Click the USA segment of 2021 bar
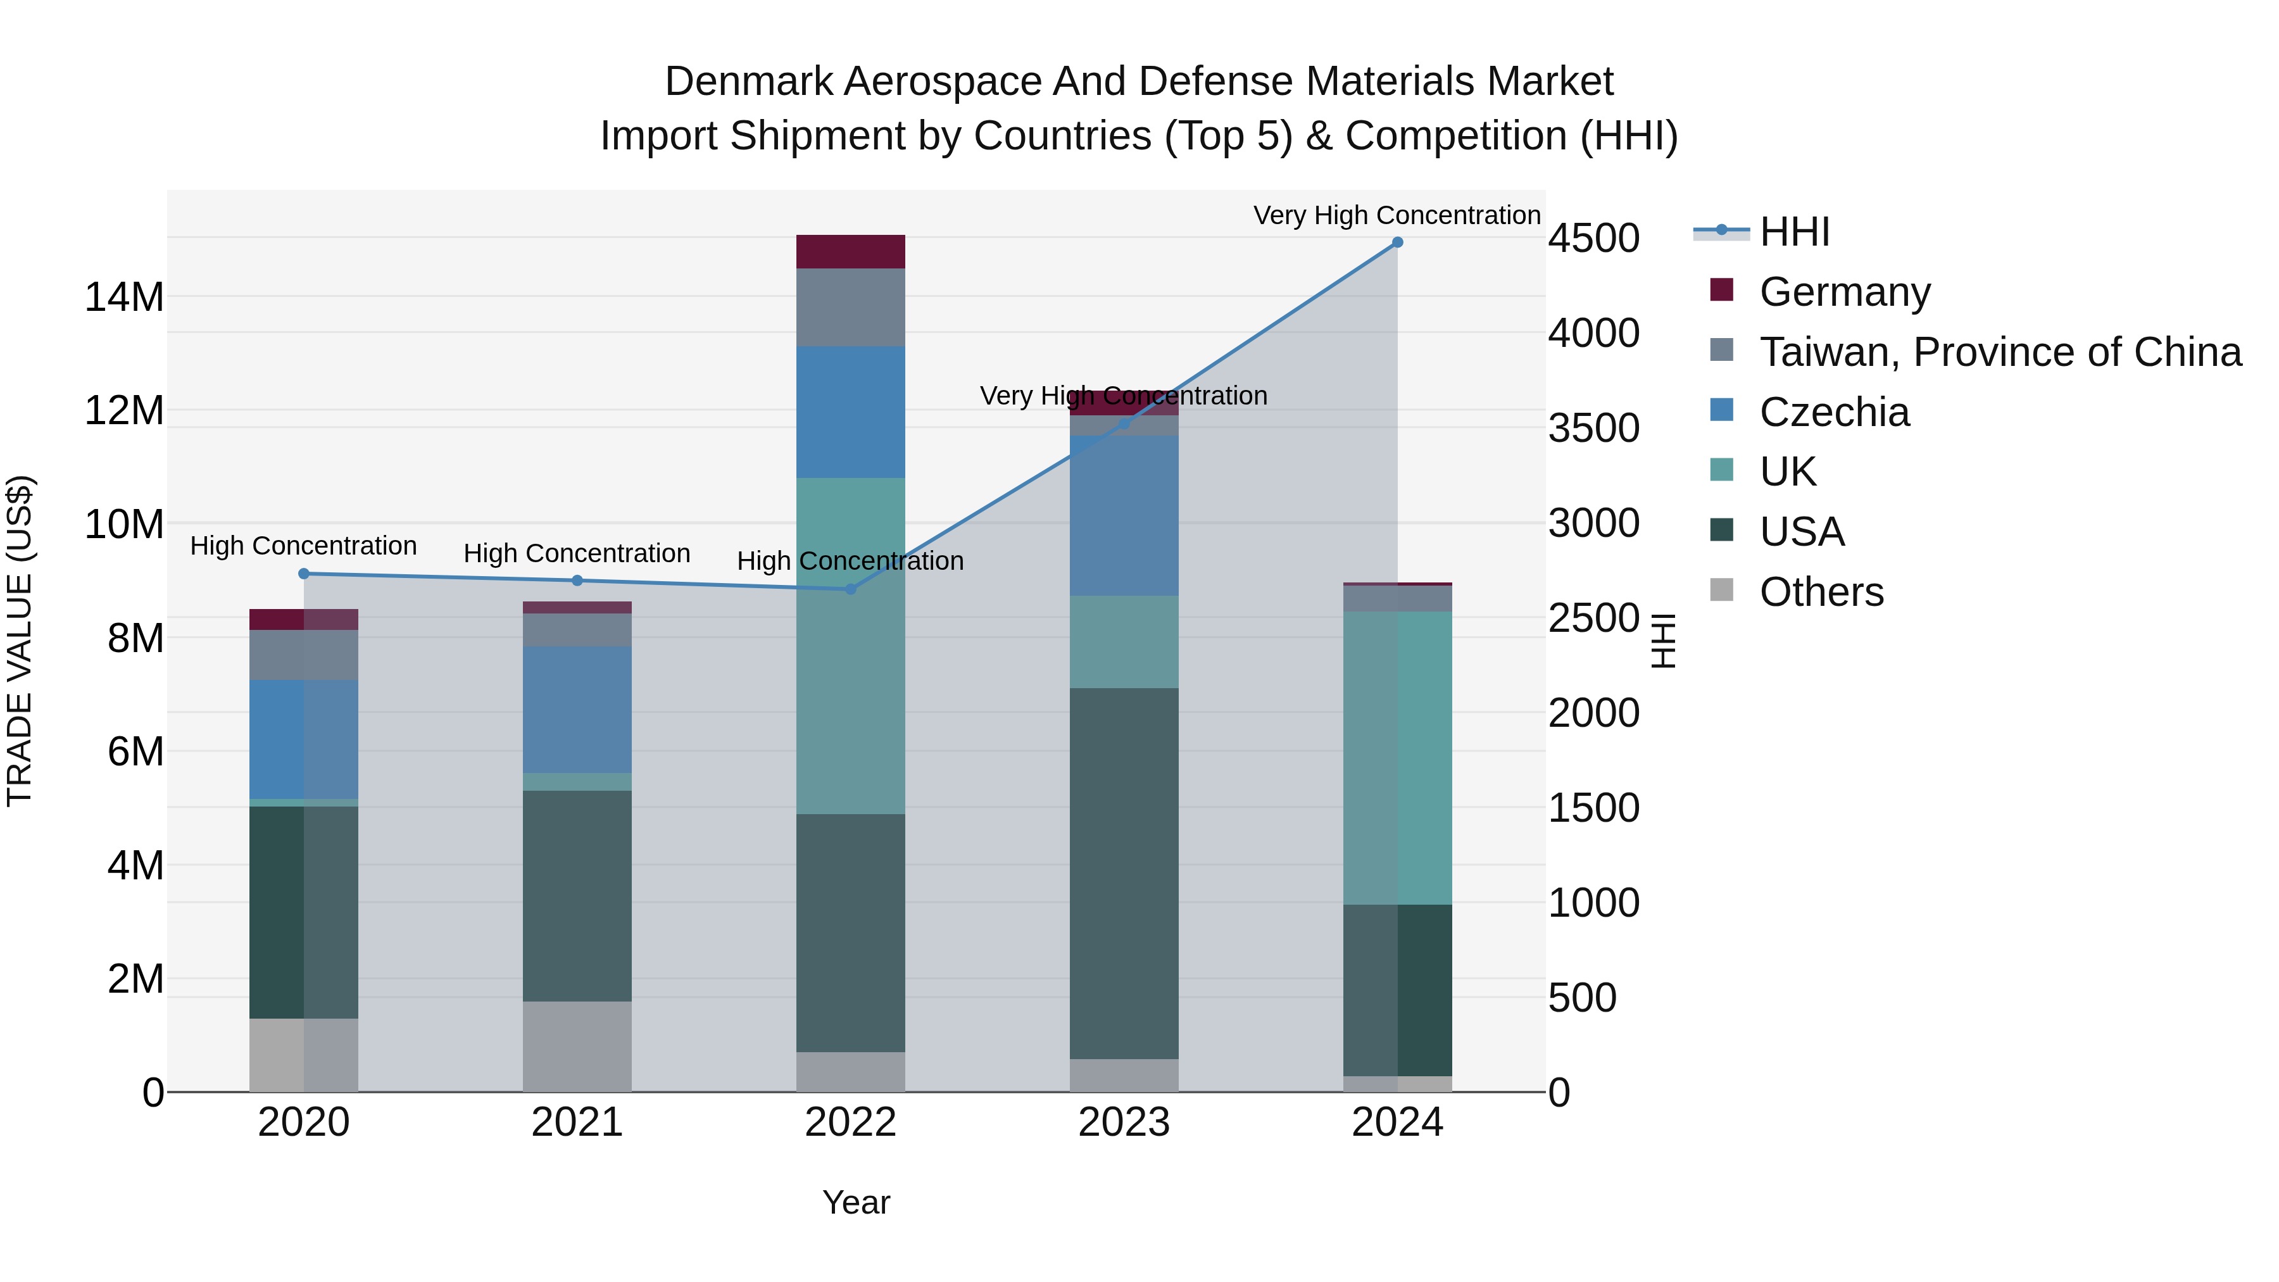 577,896
